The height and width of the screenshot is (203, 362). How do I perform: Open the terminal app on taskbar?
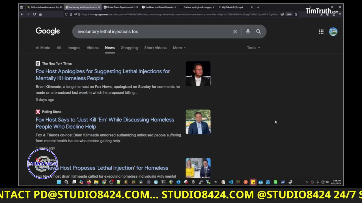[164, 182]
